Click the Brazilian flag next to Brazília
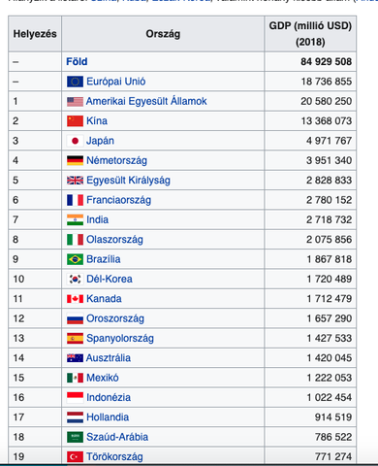The width and height of the screenshot is (378, 466). [x=75, y=259]
